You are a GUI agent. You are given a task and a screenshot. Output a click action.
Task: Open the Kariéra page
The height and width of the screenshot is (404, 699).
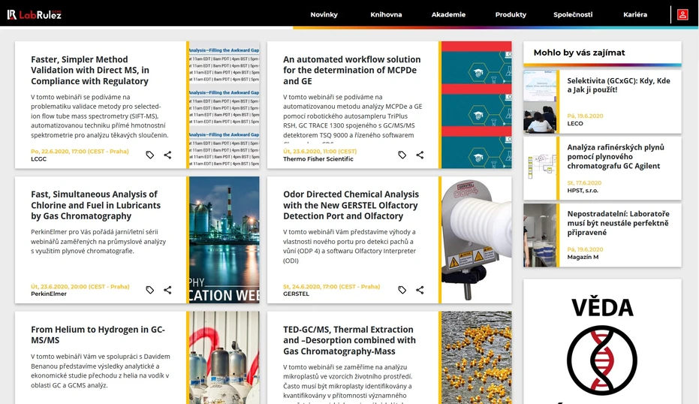(x=634, y=14)
